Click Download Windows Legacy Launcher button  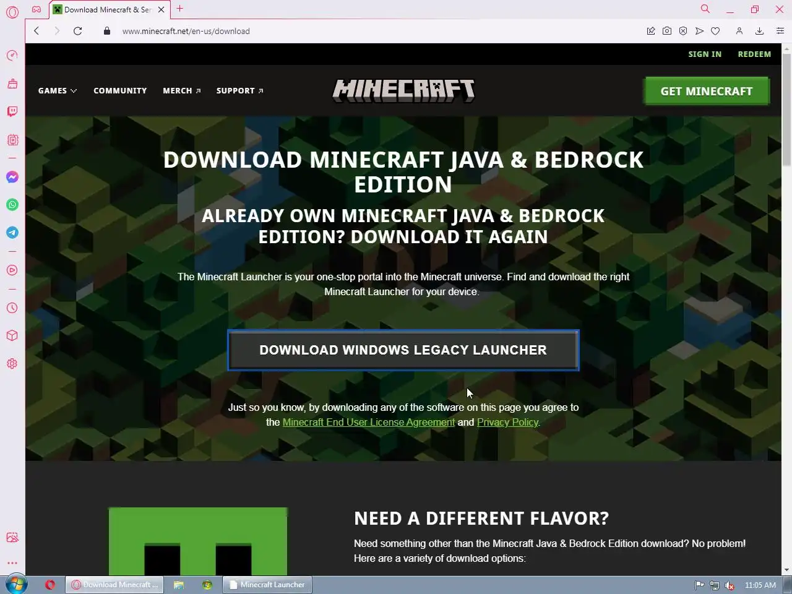coord(403,350)
